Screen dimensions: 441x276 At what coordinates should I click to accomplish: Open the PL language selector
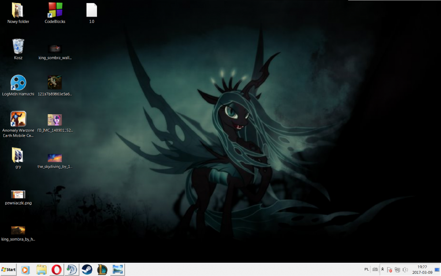(366, 269)
